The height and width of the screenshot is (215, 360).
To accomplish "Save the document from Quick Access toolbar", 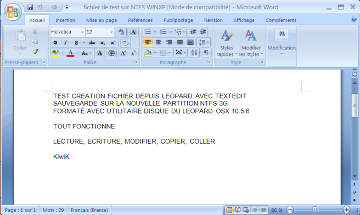I will click(x=30, y=7).
